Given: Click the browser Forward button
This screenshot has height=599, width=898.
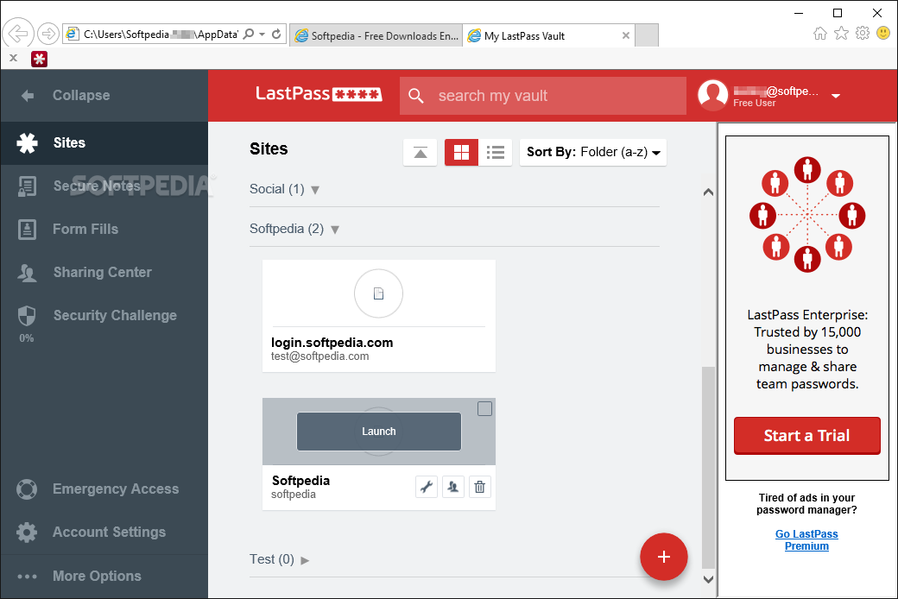Looking at the screenshot, I should click(x=48, y=34).
